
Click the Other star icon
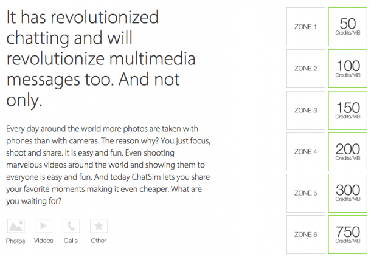pyautogui.click(x=99, y=226)
